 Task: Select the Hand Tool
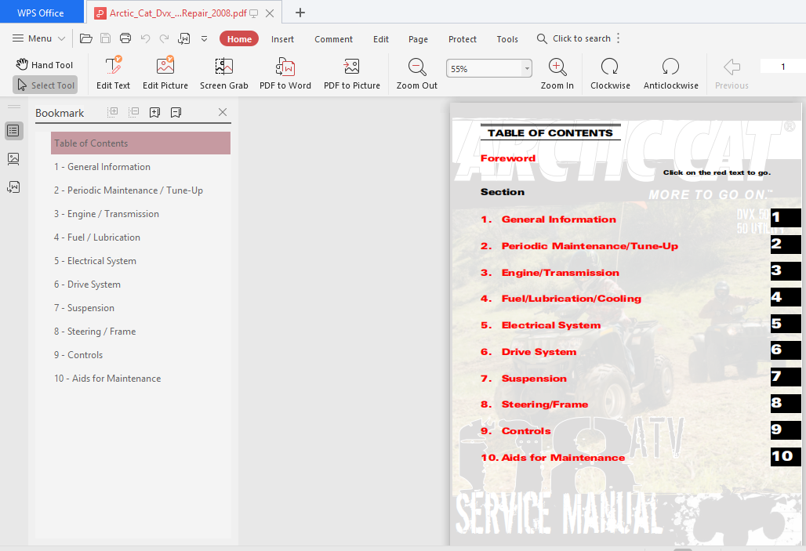(45, 65)
